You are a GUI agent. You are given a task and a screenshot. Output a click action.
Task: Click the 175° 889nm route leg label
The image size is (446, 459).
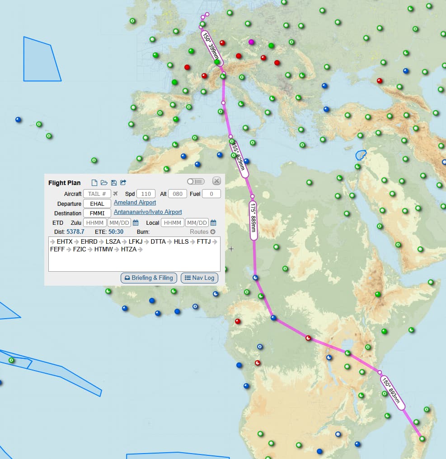[254, 221]
